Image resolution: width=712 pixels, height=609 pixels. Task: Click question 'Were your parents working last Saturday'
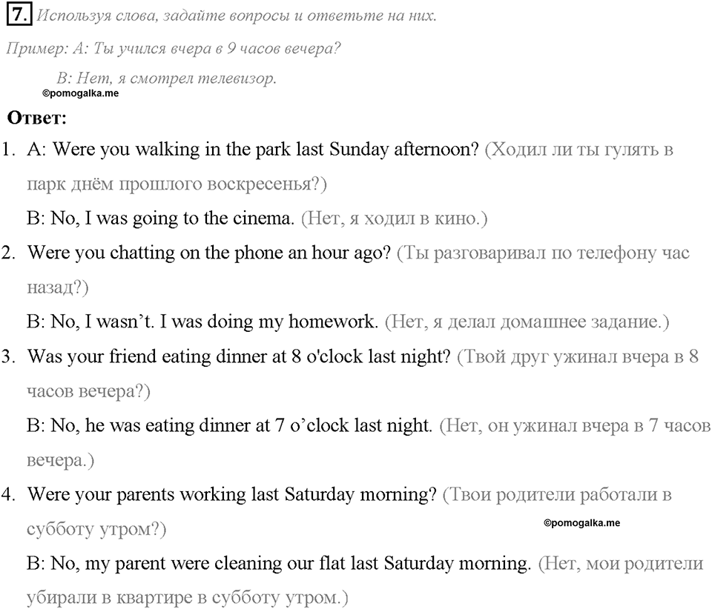231,495
